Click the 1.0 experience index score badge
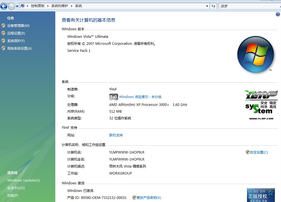Image resolution: width=281 pixels, height=202 pixels. 113,97
